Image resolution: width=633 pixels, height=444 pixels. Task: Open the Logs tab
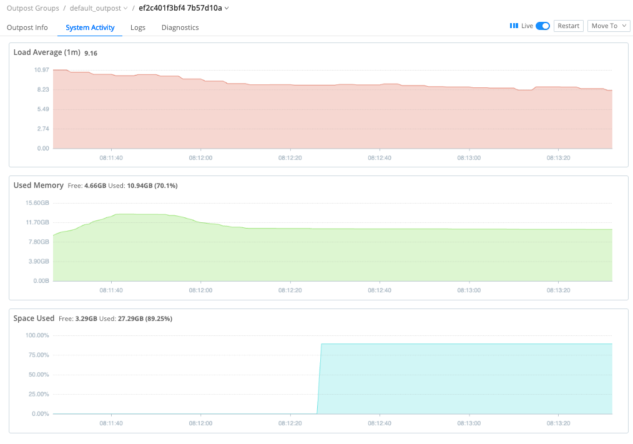[x=137, y=27]
